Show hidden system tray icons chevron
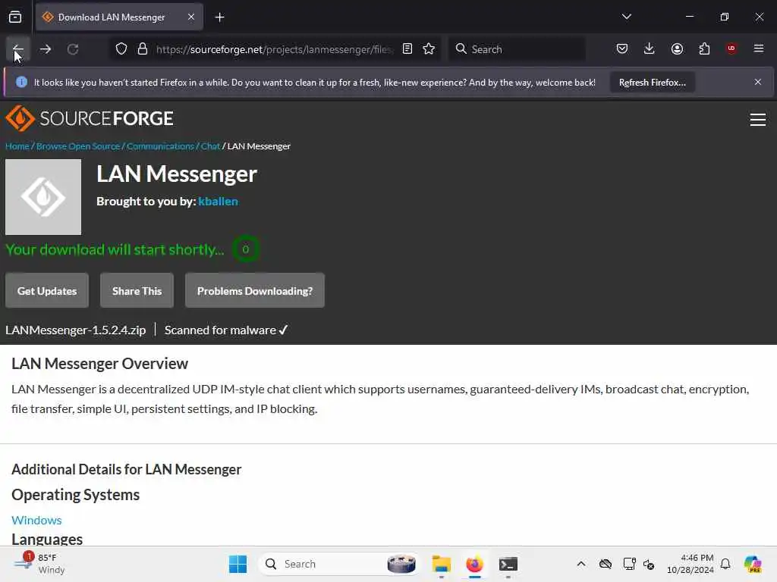777x582 pixels. (x=581, y=564)
